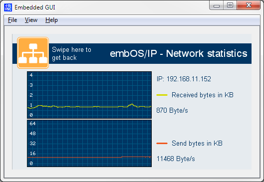264x182 pixels.
Task: Click the 870 Byte/s received rate value
Action: pos(172,111)
